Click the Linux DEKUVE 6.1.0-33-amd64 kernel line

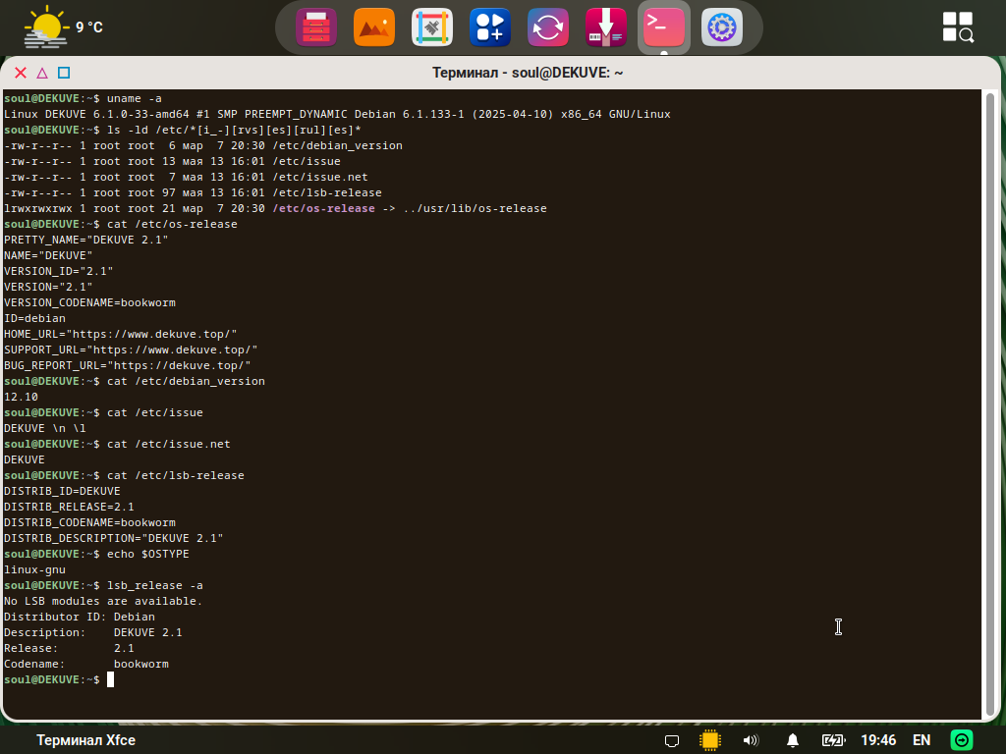tap(337, 114)
